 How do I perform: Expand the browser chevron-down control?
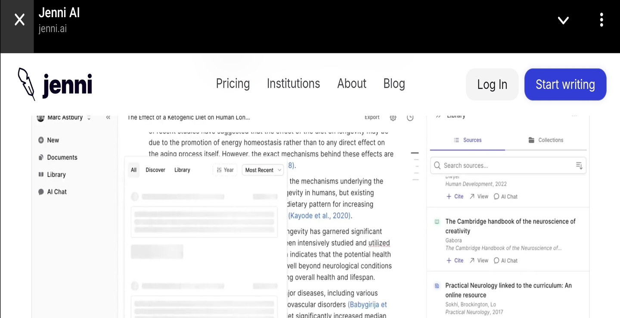click(x=563, y=20)
